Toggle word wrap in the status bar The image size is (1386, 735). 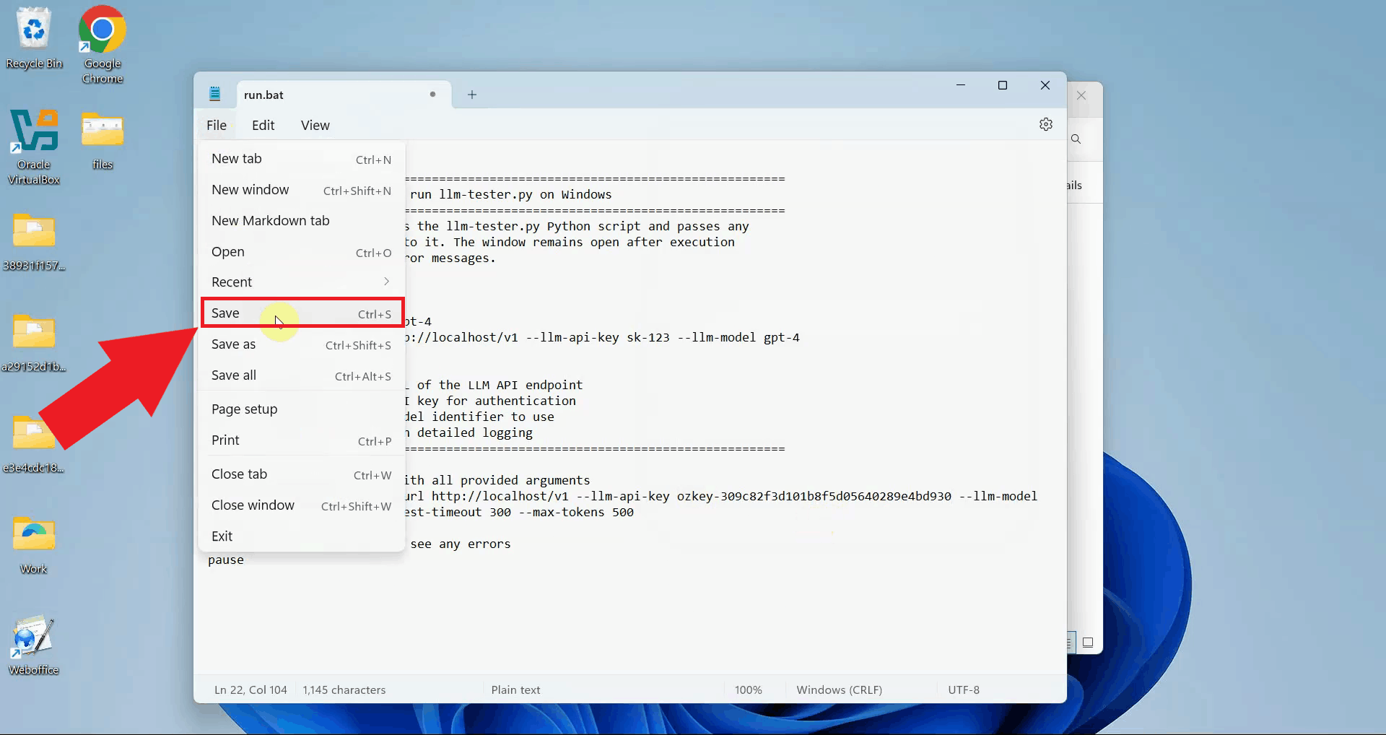pos(1068,642)
